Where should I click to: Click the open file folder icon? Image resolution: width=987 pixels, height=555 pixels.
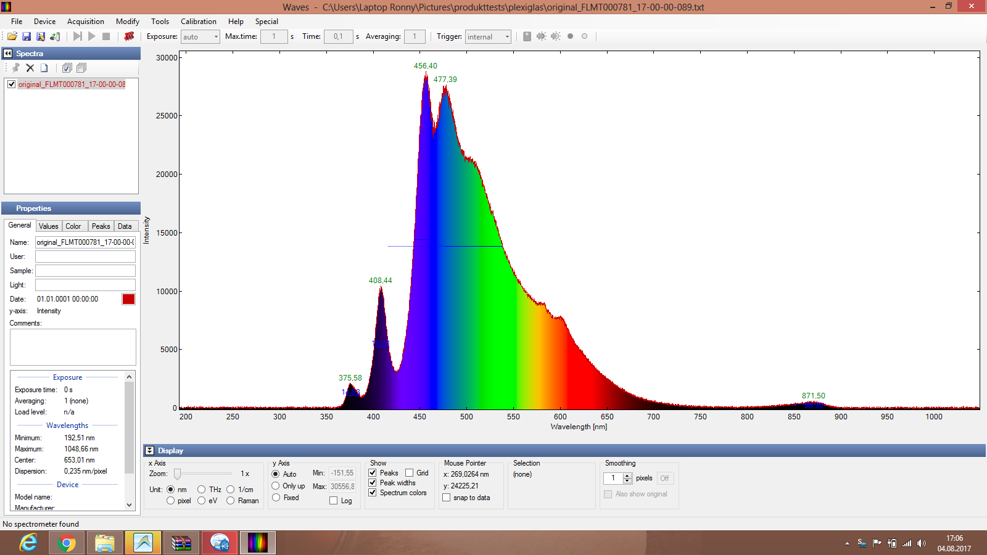12,36
